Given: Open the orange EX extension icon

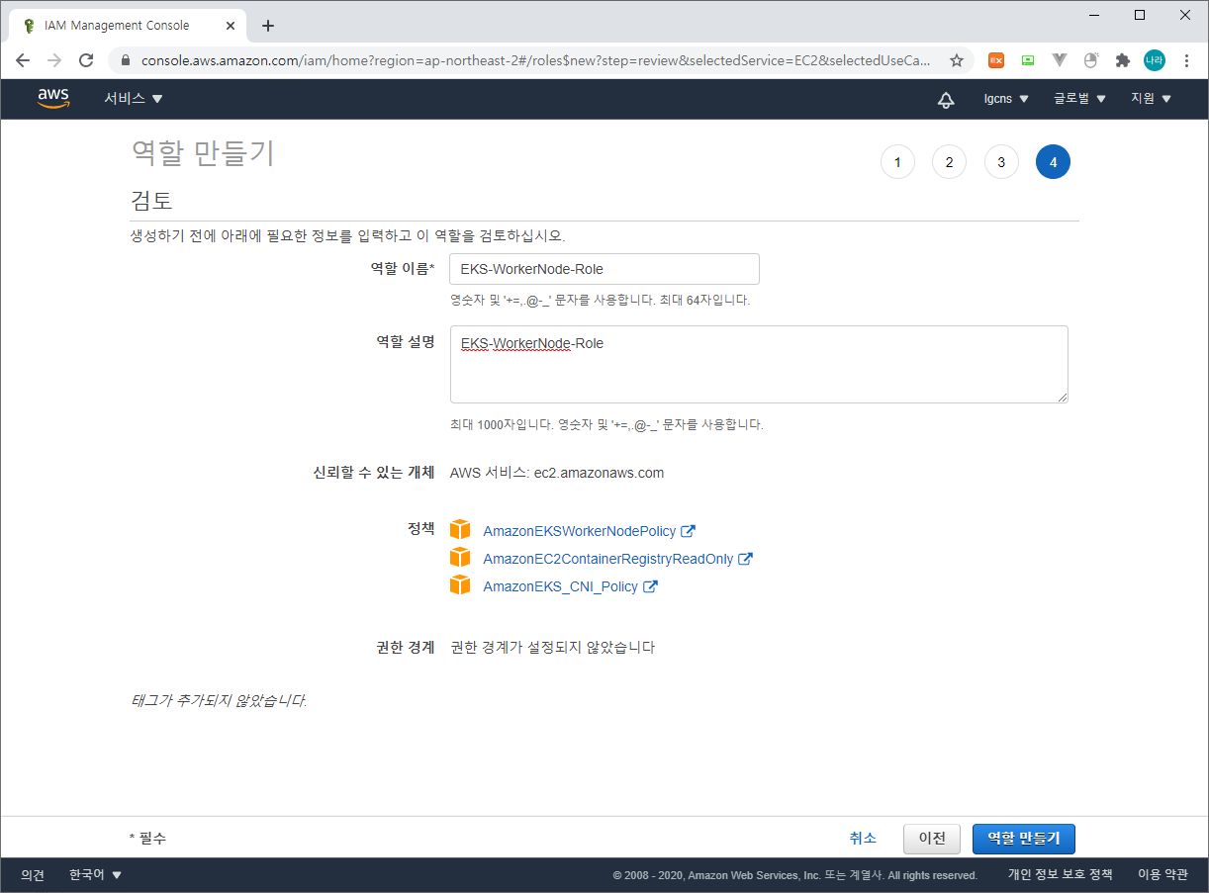Looking at the screenshot, I should [996, 60].
